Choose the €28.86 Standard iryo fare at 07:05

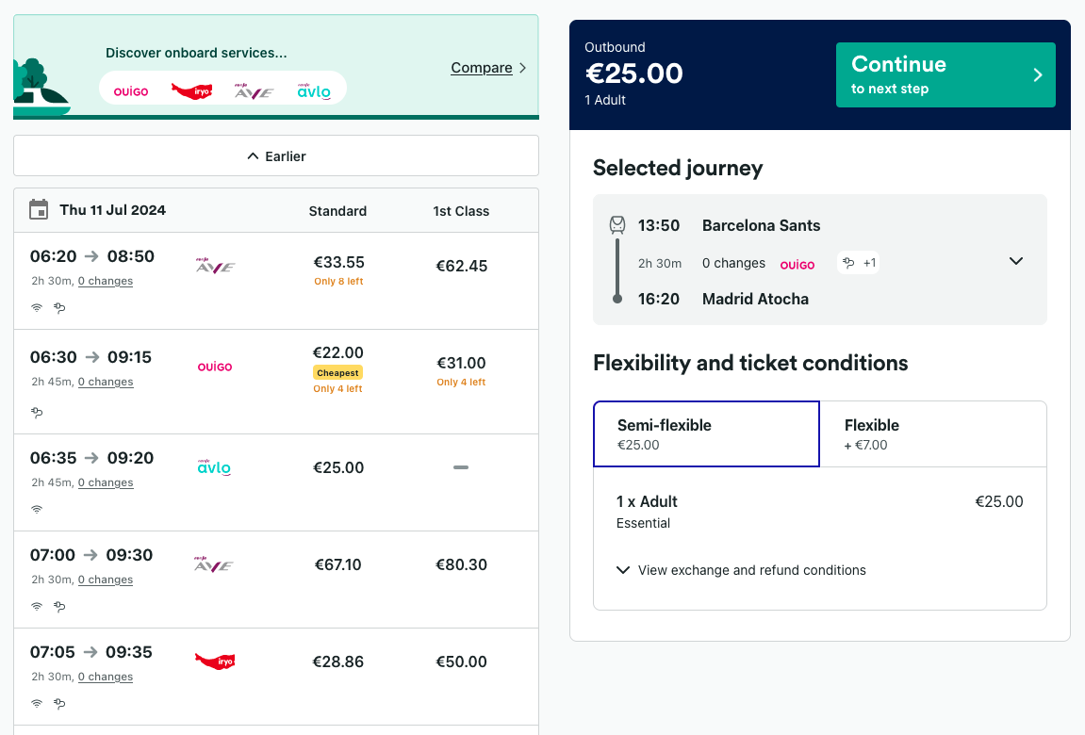(x=337, y=661)
